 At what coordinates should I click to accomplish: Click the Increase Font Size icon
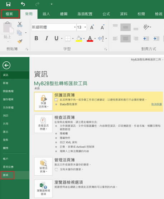tap(92, 27)
